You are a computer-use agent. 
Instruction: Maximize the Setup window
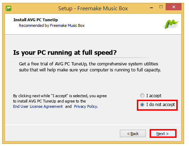161,7
